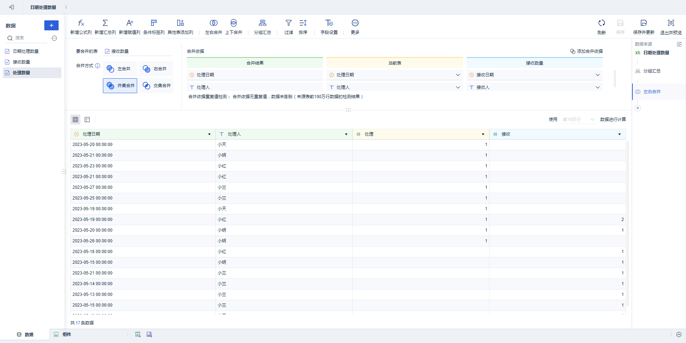Click the collapse arrow icon at bottom right
Viewport: 686px width, 343px height.
tap(679, 334)
